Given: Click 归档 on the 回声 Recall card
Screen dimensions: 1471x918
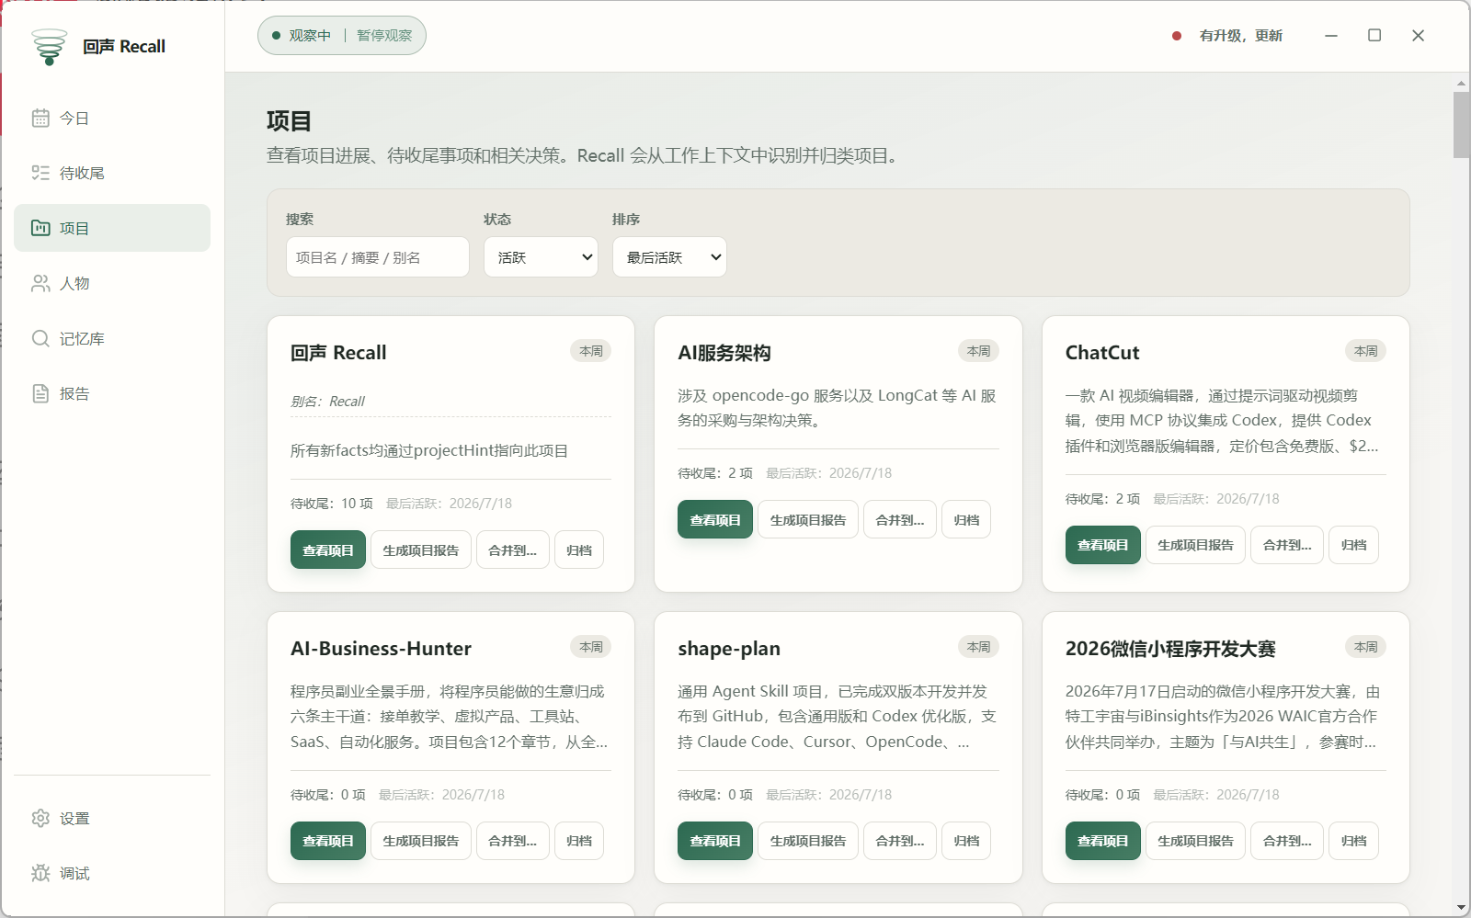Looking at the screenshot, I should point(579,550).
